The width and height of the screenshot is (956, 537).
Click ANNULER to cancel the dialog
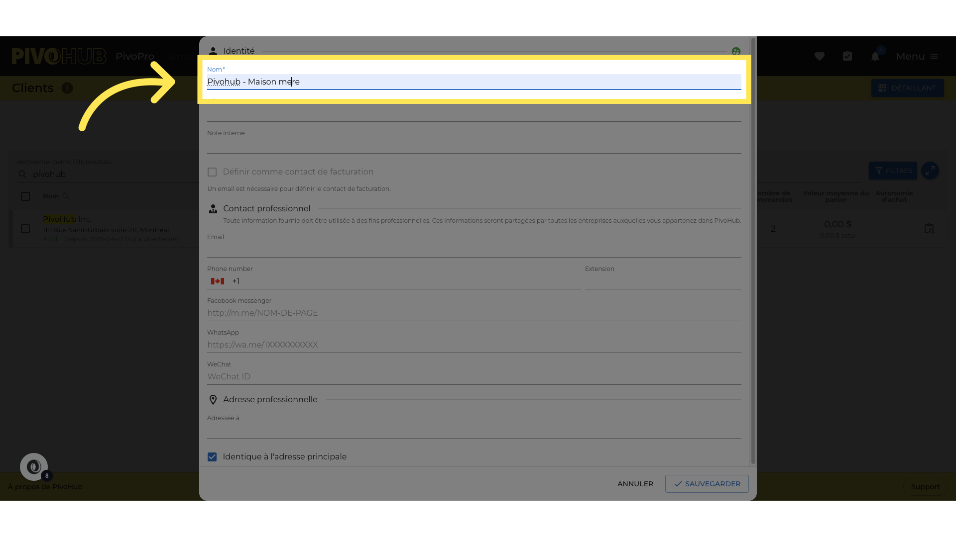tap(635, 484)
